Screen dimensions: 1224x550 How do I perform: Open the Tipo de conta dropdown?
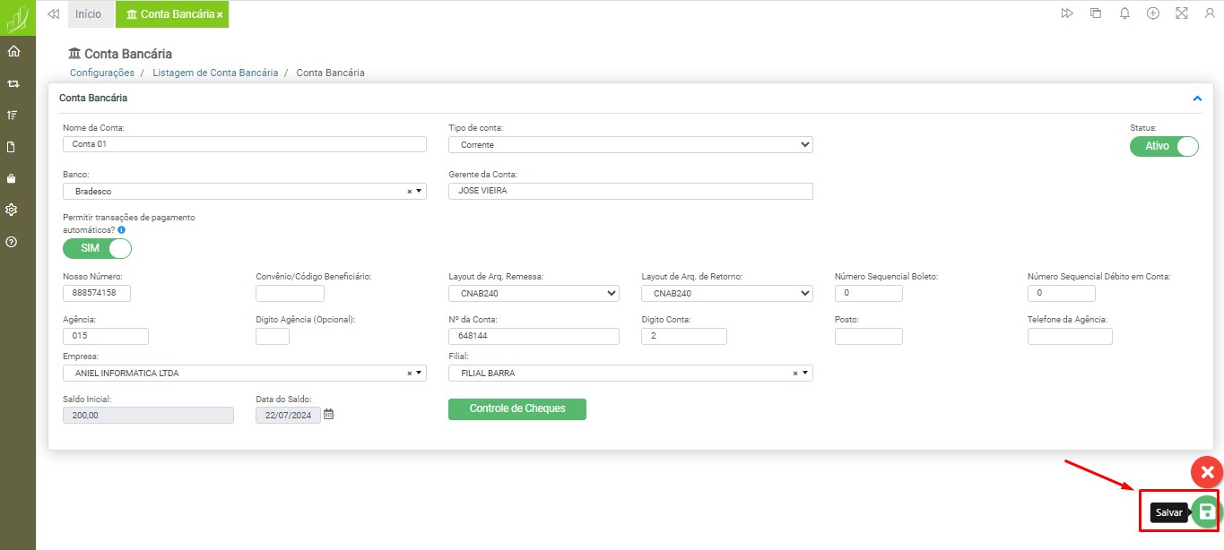point(630,144)
